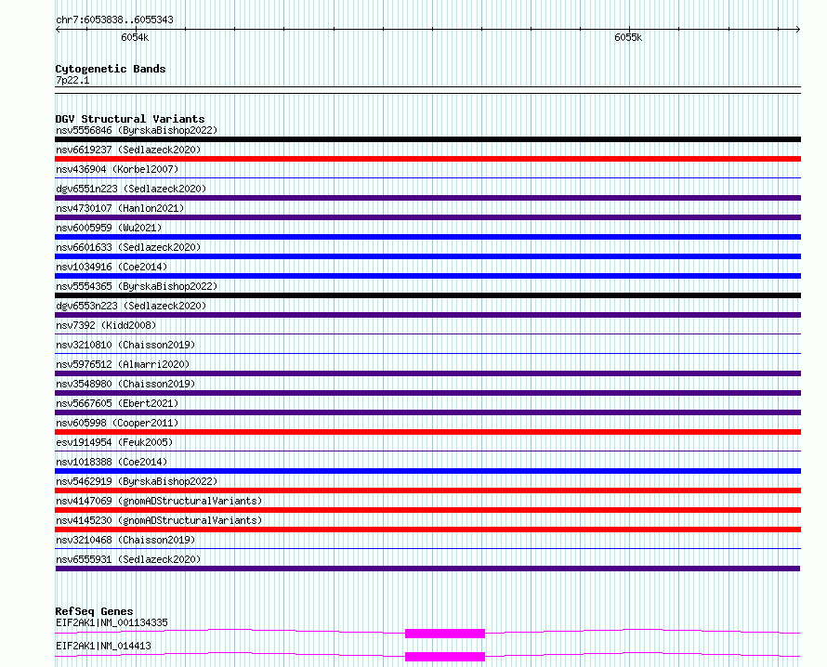Open the nsv436904 (Korbel2007) label
The image size is (827, 667).
(x=117, y=169)
